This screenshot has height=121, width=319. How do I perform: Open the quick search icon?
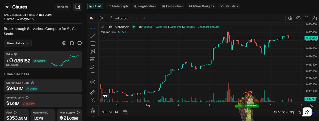(290, 18)
